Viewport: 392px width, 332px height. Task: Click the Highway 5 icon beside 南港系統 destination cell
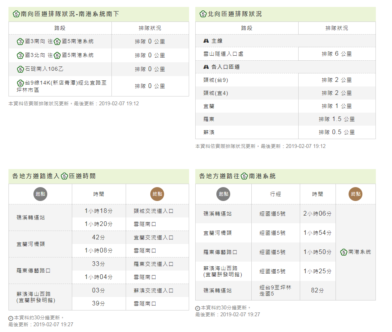[344, 252]
